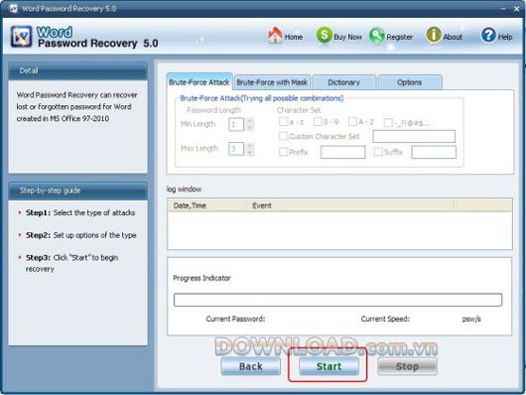Open the Help link text
This screenshot has height=395, width=526.
[x=505, y=37]
